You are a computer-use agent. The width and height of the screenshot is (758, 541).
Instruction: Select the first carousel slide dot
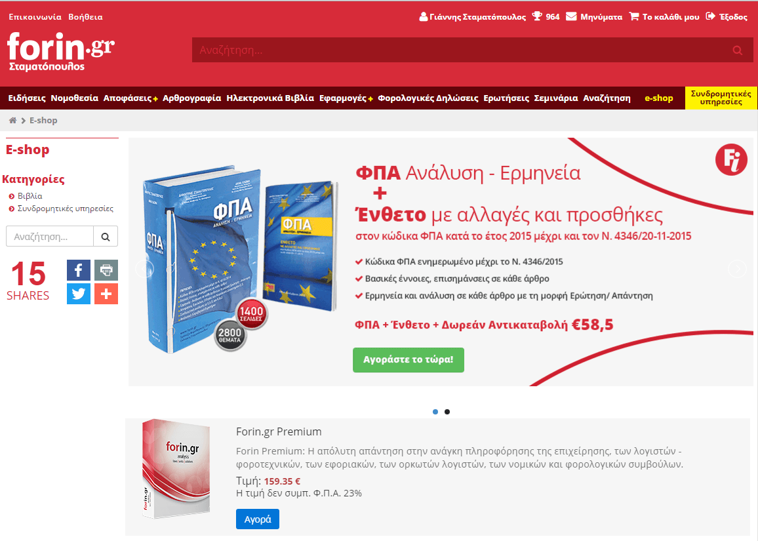[435, 412]
